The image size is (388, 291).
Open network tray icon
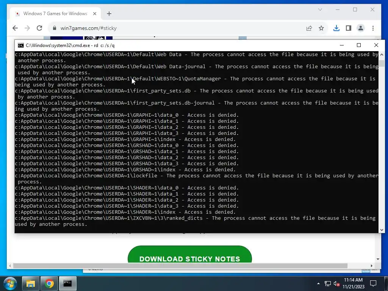click(x=328, y=283)
